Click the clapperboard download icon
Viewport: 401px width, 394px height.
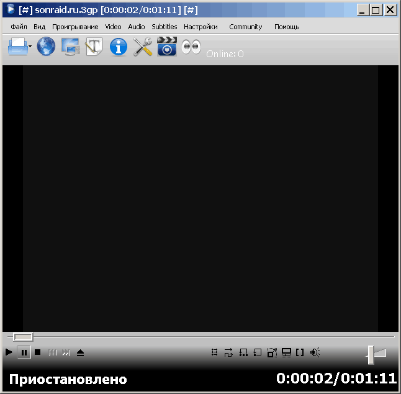(x=167, y=47)
